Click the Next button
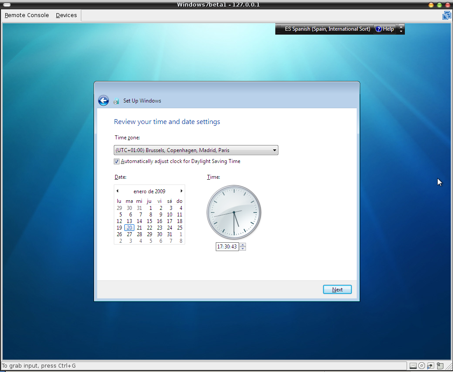The height and width of the screenshot is (372, 453). tap(337, 290)
